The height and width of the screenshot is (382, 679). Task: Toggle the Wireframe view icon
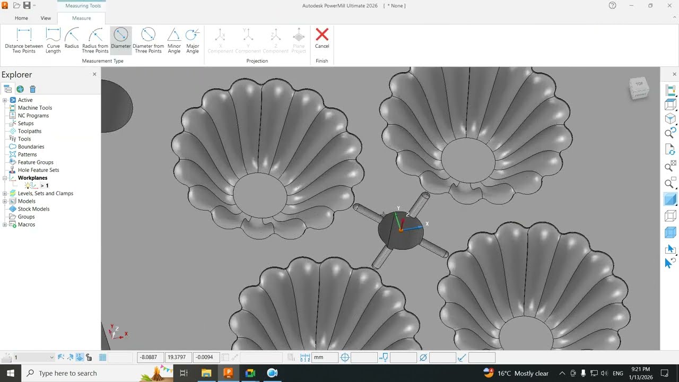pyautogui.click(x=671, y=216)
